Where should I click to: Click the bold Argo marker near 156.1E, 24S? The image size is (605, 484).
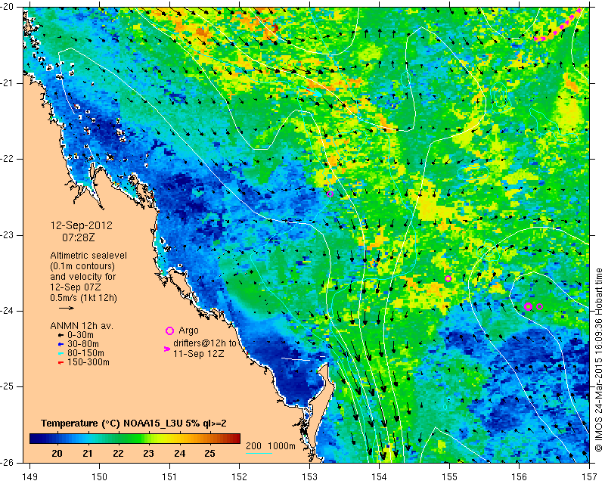coord(529,306)
